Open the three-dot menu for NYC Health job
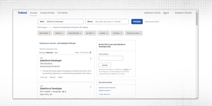Image resolution: width=212 pixels, height=106 pixels. [x=91, y=87]
